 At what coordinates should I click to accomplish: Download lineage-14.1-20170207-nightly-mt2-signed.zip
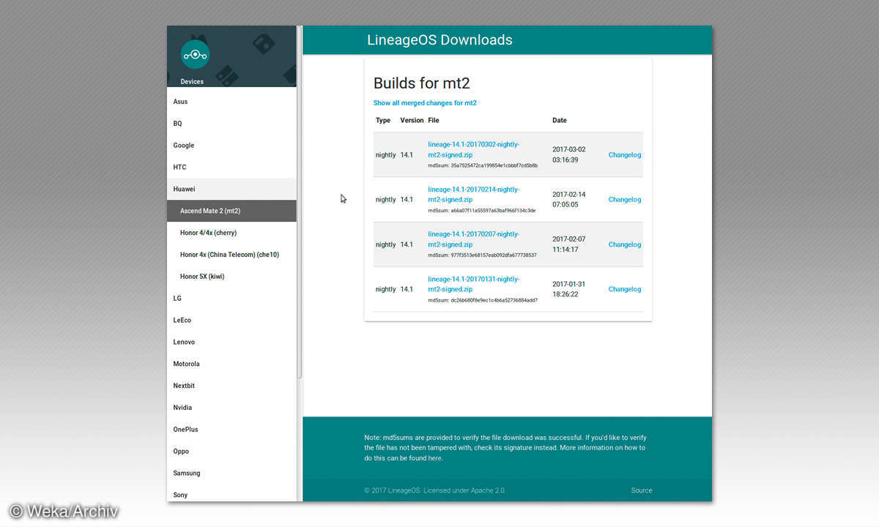[473, 239]
